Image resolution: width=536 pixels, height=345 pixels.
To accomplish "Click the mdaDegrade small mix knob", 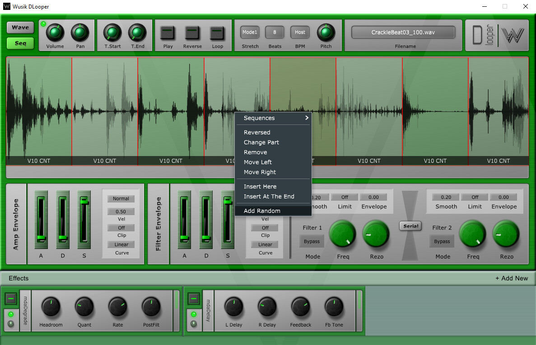I will point(11,324).
